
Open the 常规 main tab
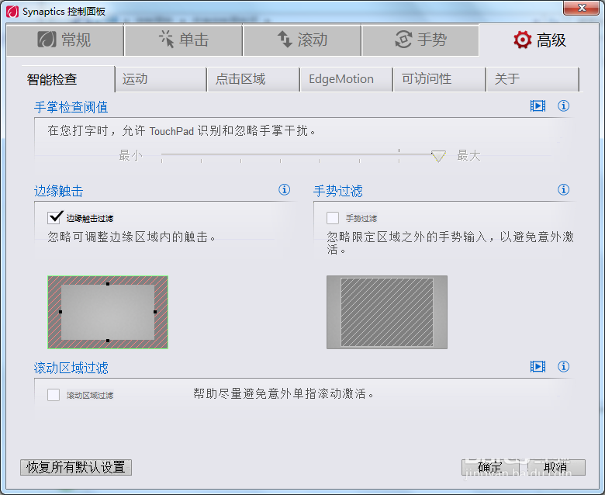coord(65,40)
